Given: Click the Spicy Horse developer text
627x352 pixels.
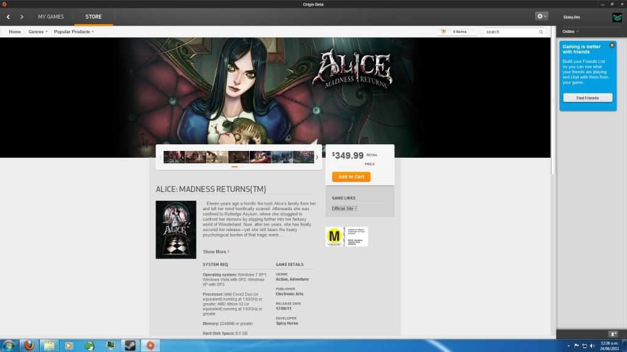Looking at the screenshot, I should pos(287,323).
